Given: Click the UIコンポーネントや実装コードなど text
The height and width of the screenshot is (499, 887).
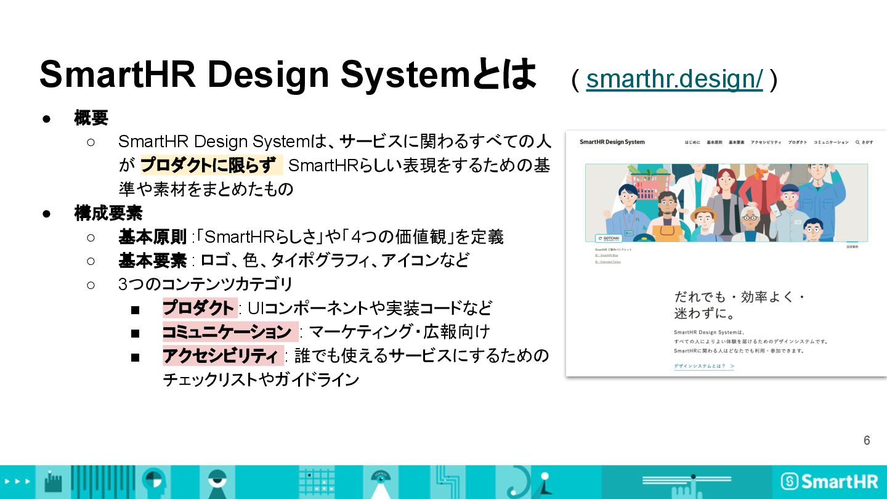Looking at the screenshot, I should (x=370, y=308).
